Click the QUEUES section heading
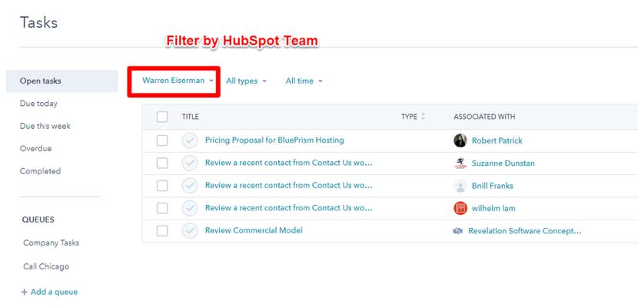The width and height of the screenshot is (638, 307). (38, 220)
